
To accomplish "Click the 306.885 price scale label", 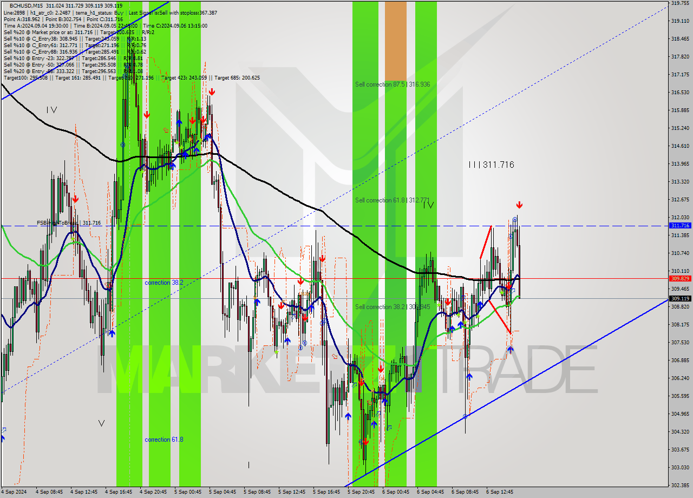I will click(680, 360).
